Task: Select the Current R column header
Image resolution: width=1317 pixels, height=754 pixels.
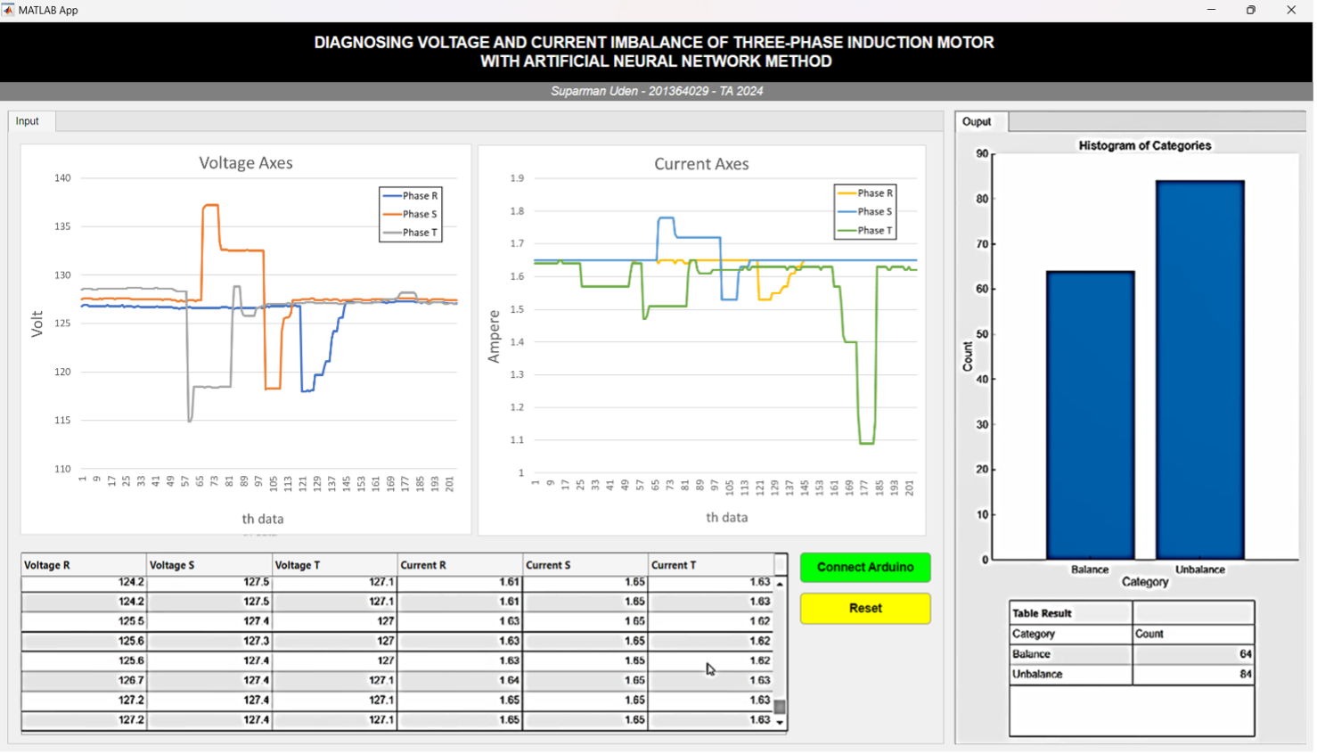Action: tap(461, 566)
